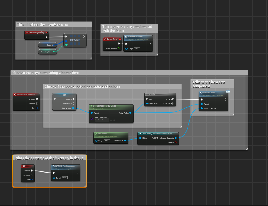Screen dimensions: 268x206
Task: Click the function icon on Get Owner node
Action: (x=96, y=134)
